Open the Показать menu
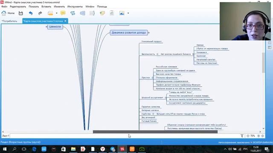This screenshot has width=273, height=153. tap(34, 7)
